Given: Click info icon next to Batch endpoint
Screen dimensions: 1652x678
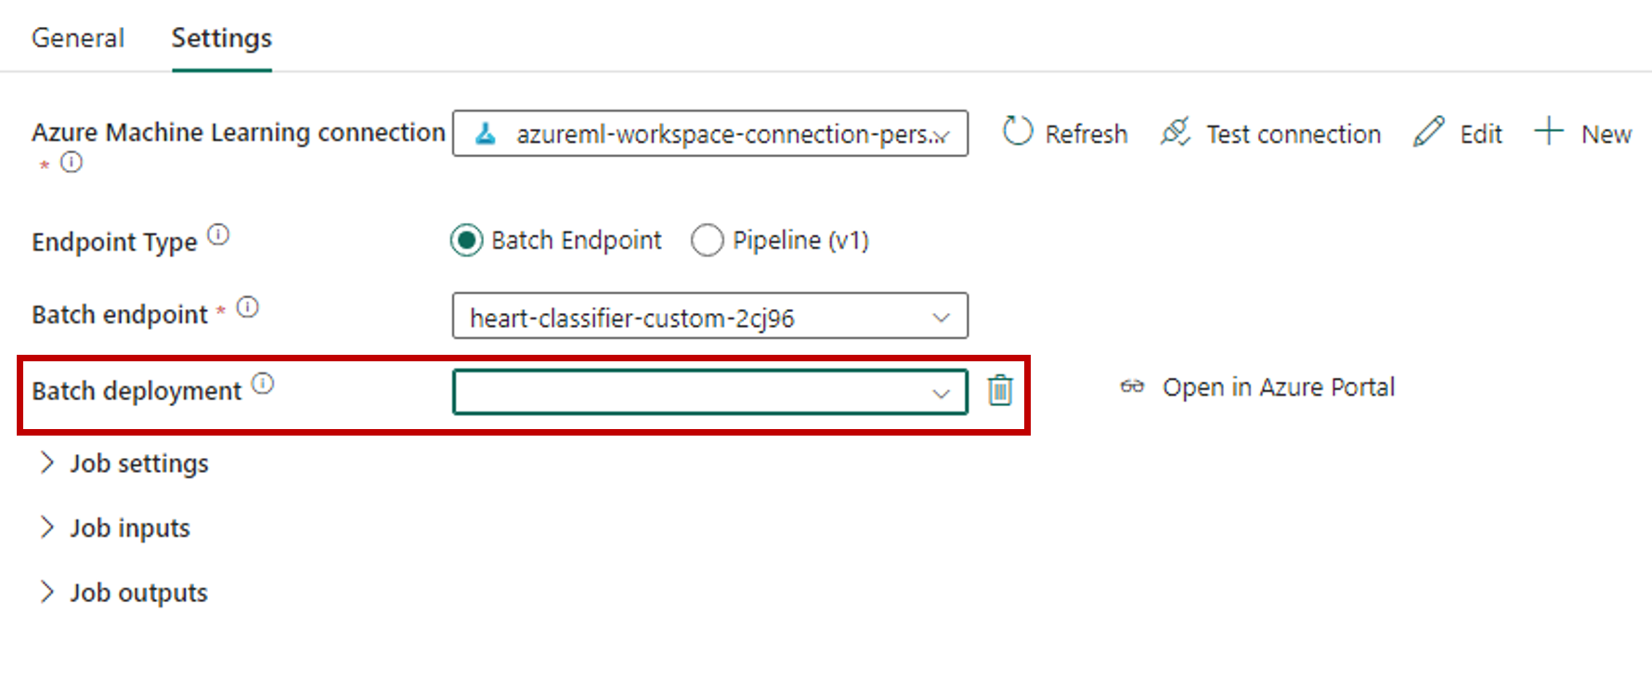Looking at the screenshot, I should coord(248,307).
